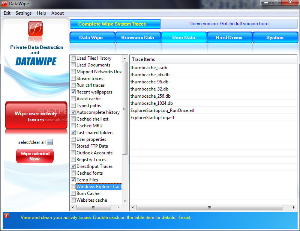Enable Mapped Networks Drives checkbox

pos(73,72)
